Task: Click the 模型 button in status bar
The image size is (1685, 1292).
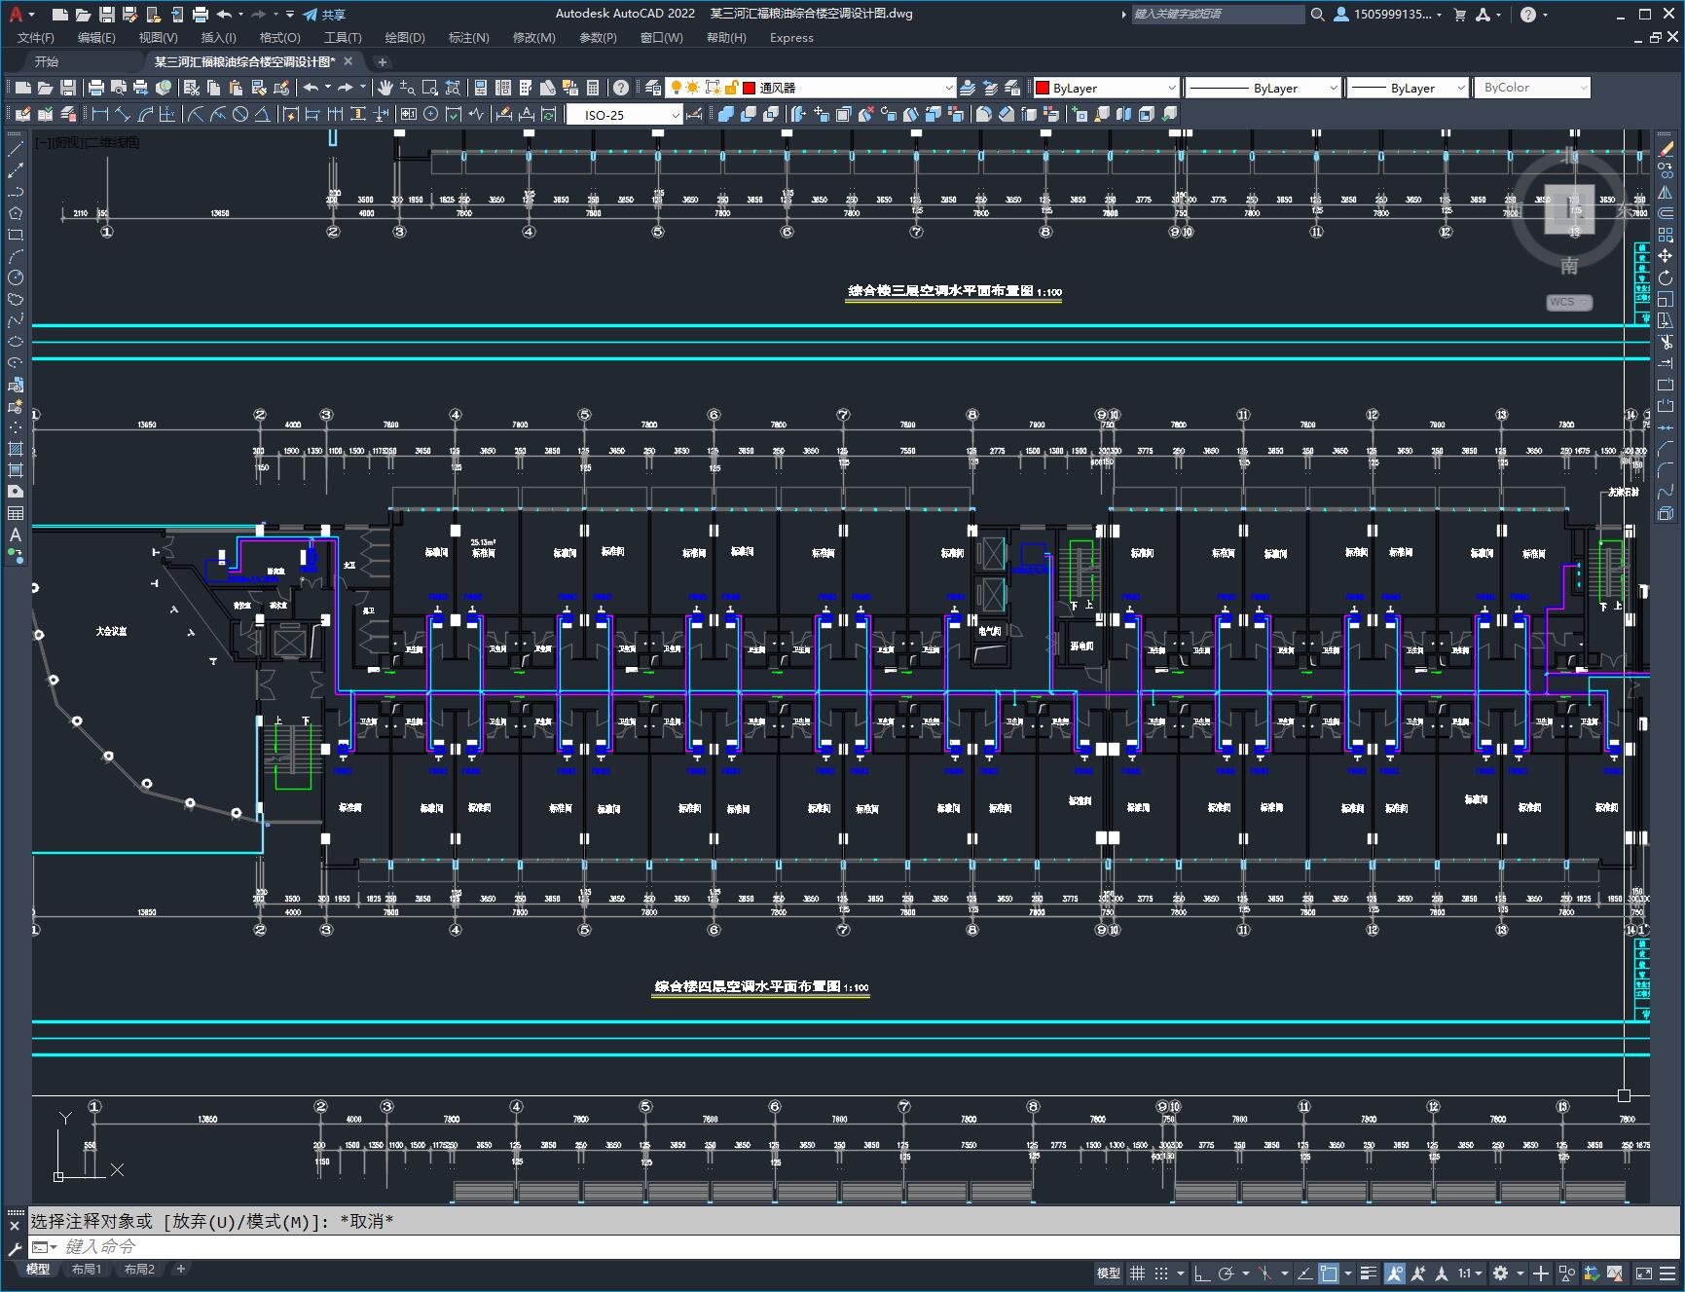Action: 1109,1273
